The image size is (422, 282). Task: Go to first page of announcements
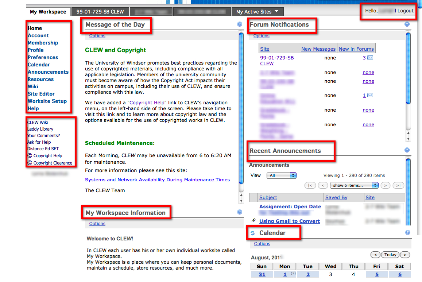[310, 185]
